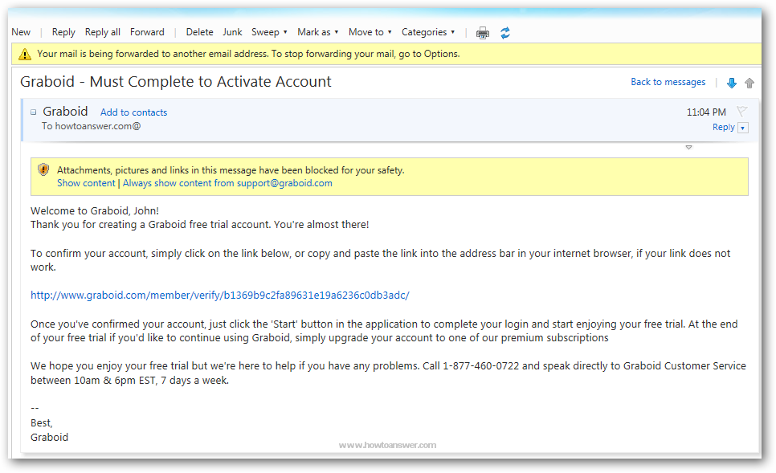
Task: Click the forwarding notice text about Options
Action: pyautogui.click(x=248, y=54)
